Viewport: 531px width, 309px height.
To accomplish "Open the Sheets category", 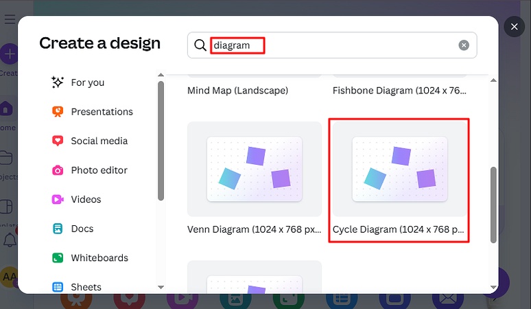I will [86, 287].
